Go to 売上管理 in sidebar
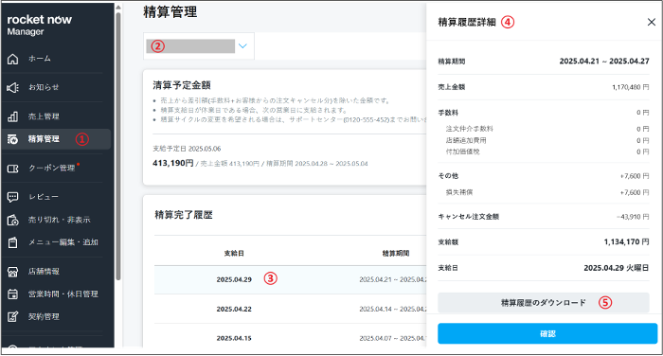This screenshot has height=356, width=663. coord(44,116)
